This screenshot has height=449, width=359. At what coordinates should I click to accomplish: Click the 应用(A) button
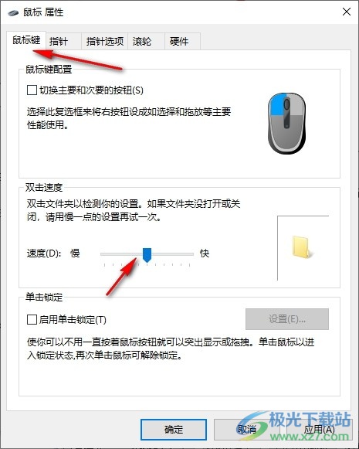tap(319, 430)
